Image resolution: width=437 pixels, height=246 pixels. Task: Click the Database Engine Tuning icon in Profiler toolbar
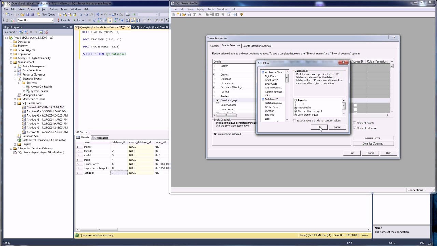coord(229,14)
